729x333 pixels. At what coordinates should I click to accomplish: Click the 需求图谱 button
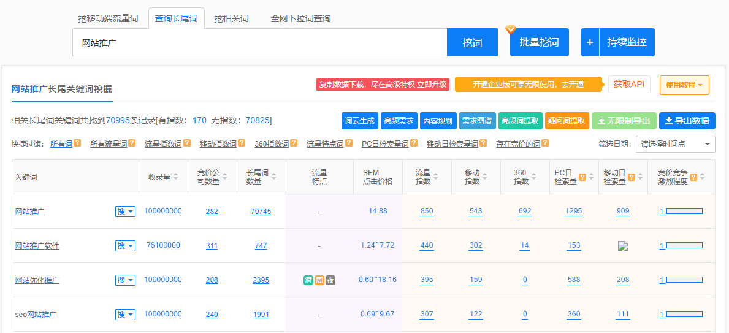click(x=478, y=121)
